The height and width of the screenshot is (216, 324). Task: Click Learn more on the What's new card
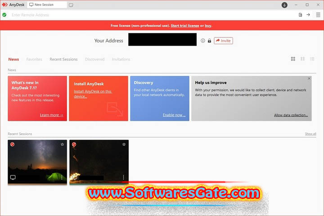51,115
